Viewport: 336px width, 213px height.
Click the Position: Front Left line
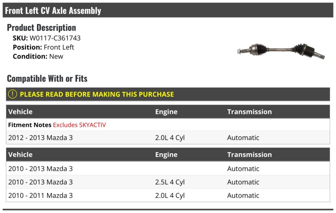coord(44,47)
